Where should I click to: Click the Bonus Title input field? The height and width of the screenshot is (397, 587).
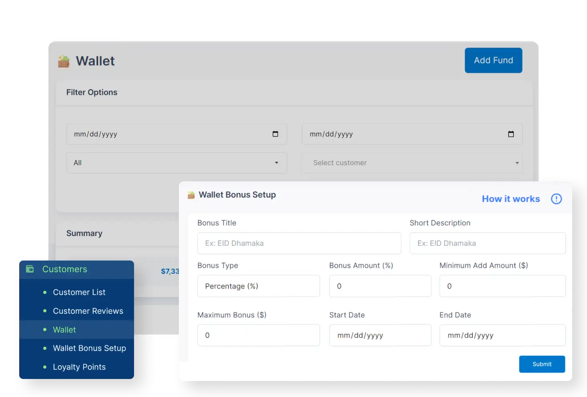[x=299, y=243]
